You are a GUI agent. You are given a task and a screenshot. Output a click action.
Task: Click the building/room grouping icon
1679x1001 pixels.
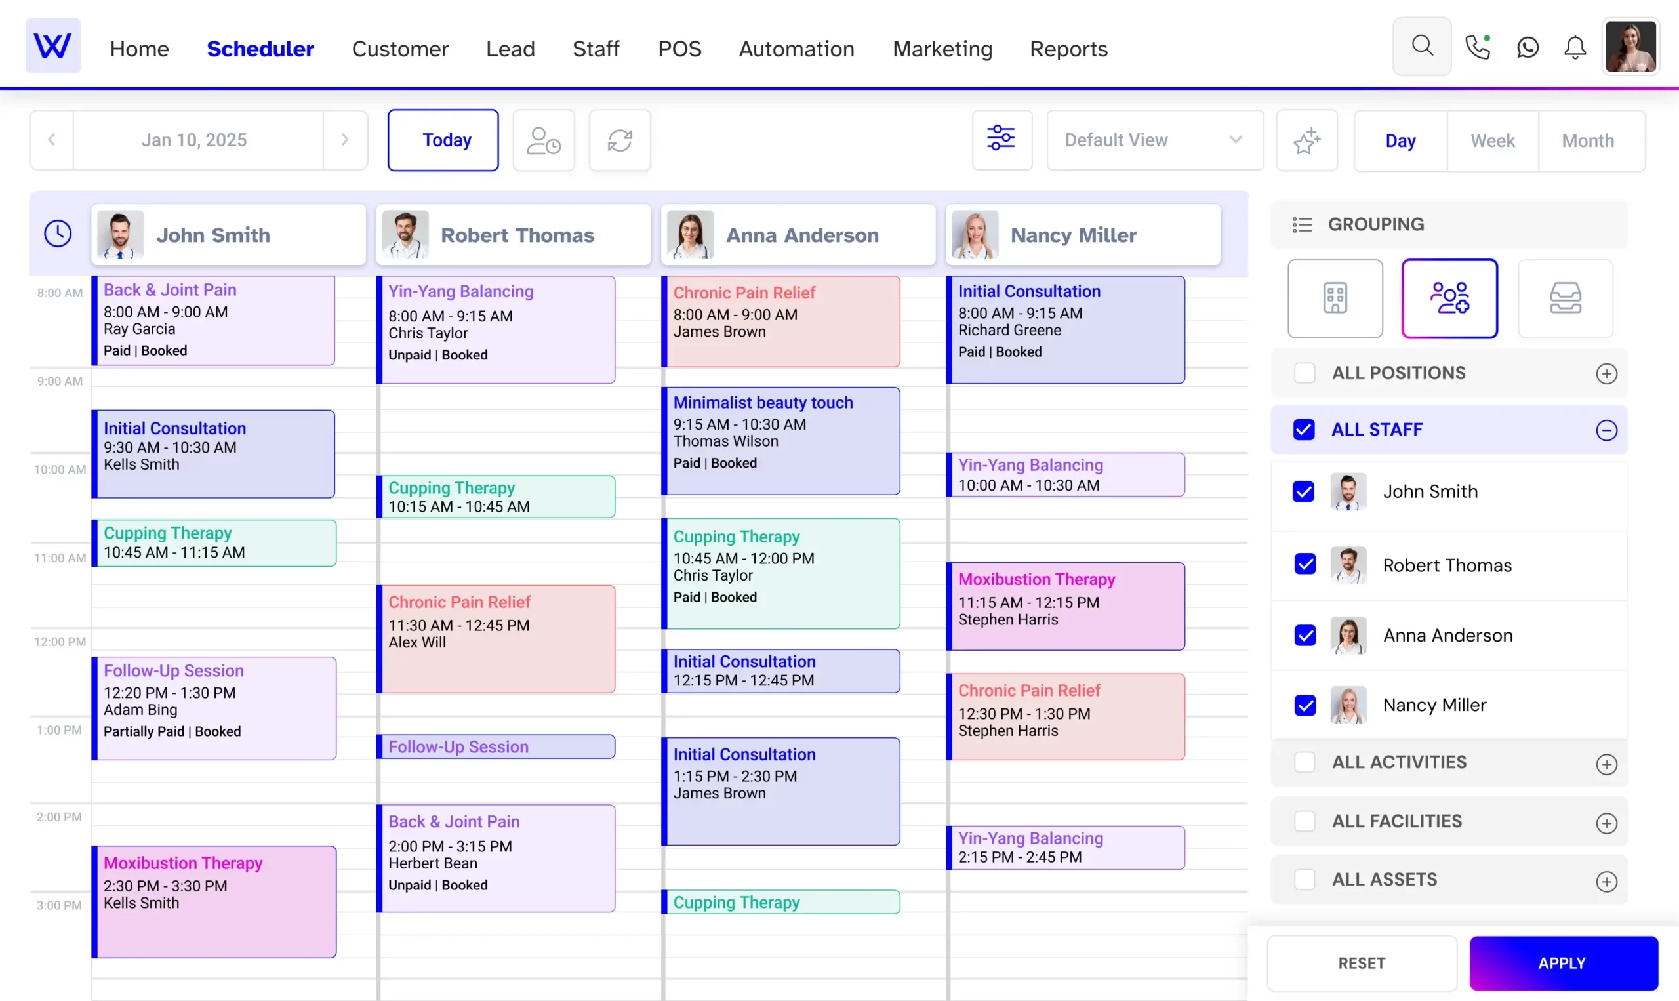coord(1335,298)
